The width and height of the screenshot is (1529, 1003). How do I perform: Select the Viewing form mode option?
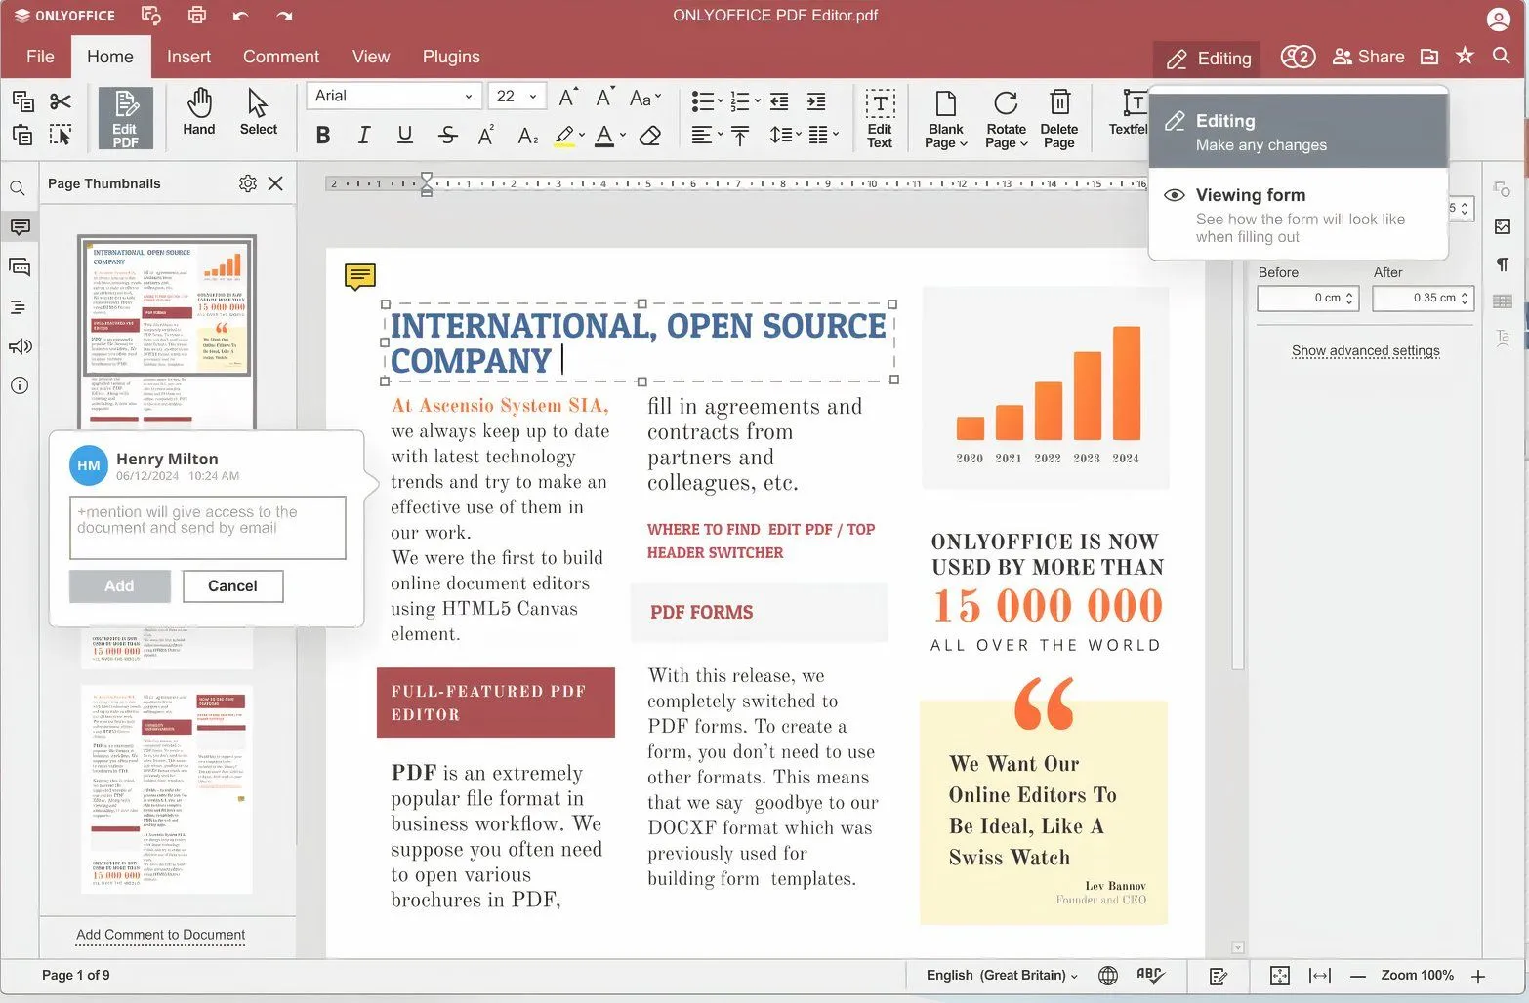click(x=1299, y=215)
